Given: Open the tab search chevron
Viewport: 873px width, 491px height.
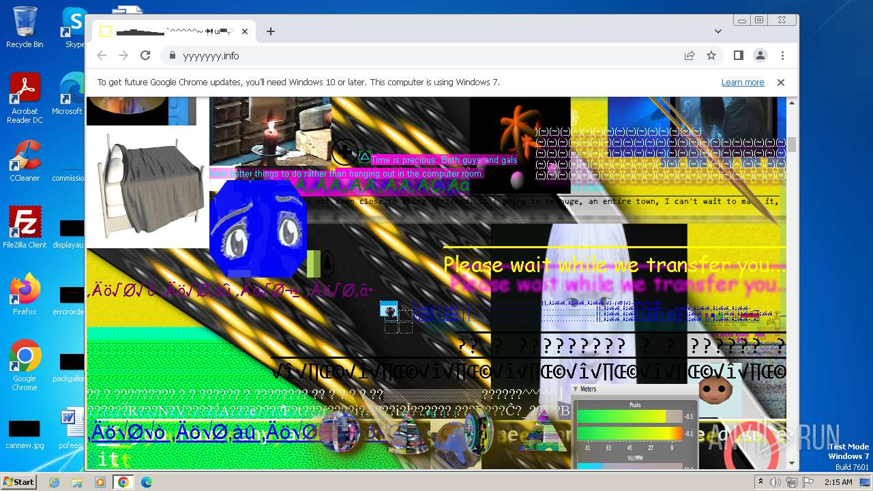Looking at the screenshot, I should coord(718,31).
